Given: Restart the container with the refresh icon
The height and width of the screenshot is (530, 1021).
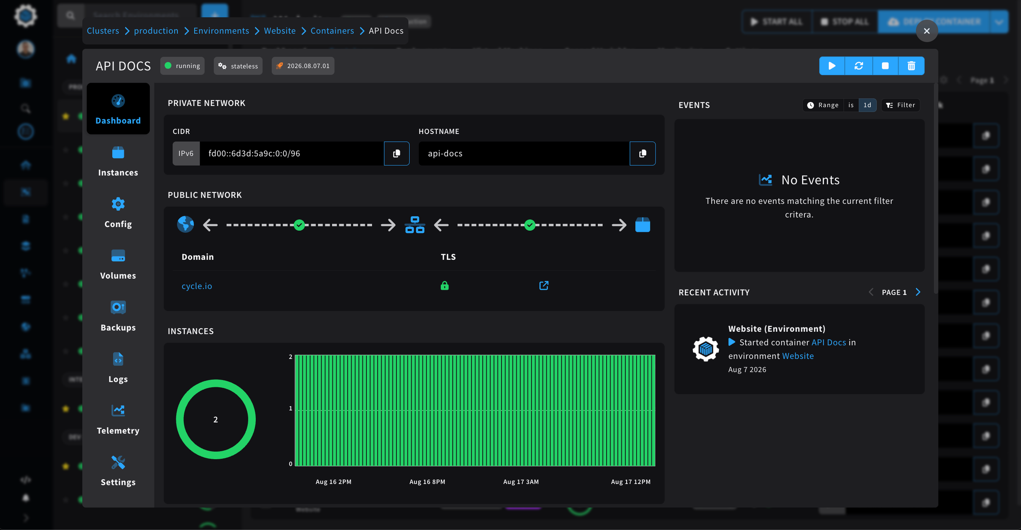Looking at the screenshot, I should coord(858,66).
